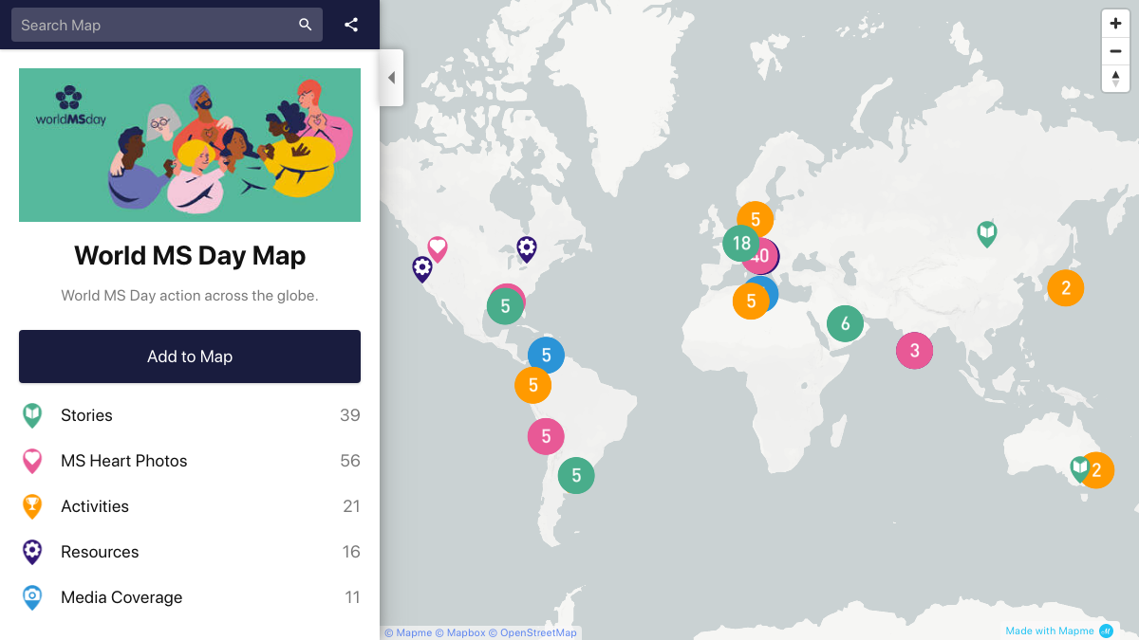Click the Stories count 39
Image resolution: width=1139 pixels, height=640 pixels.
[350, 415]
